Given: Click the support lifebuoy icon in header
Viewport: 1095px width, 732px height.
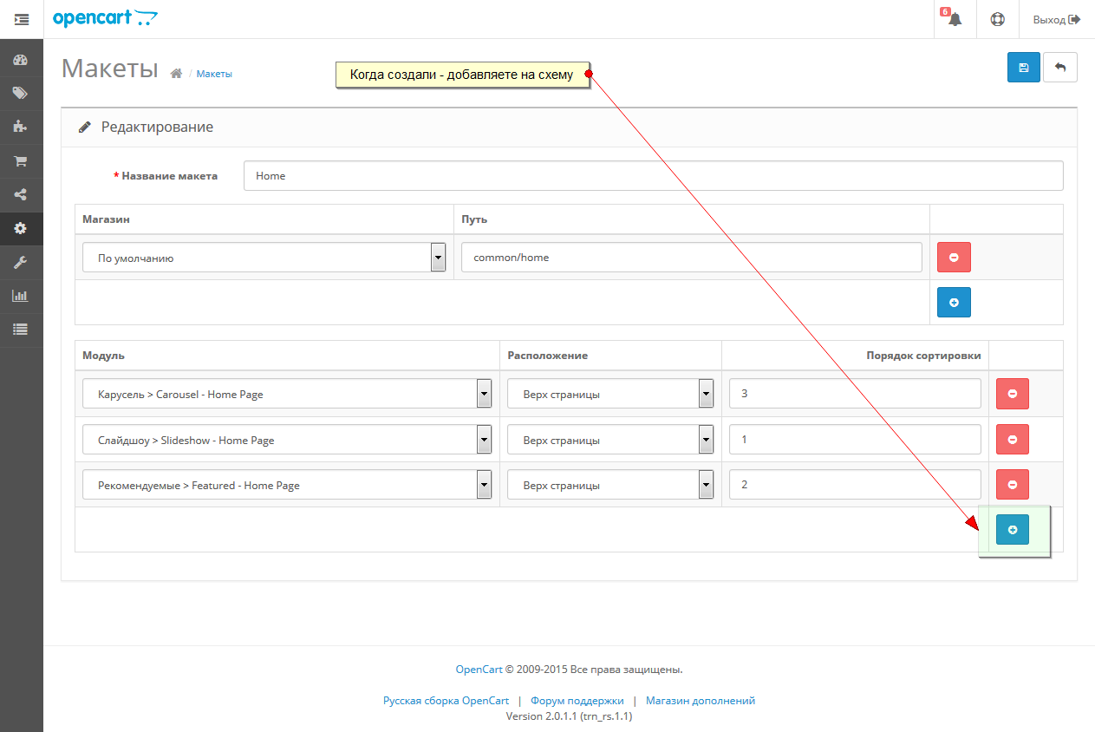Looking at the screenshot, I should (998, 19).
